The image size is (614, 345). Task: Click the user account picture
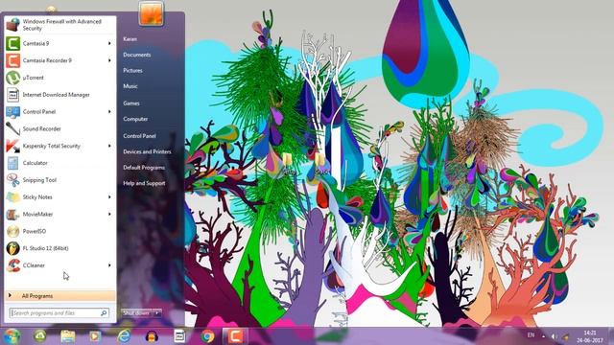[x=151, y=13]
